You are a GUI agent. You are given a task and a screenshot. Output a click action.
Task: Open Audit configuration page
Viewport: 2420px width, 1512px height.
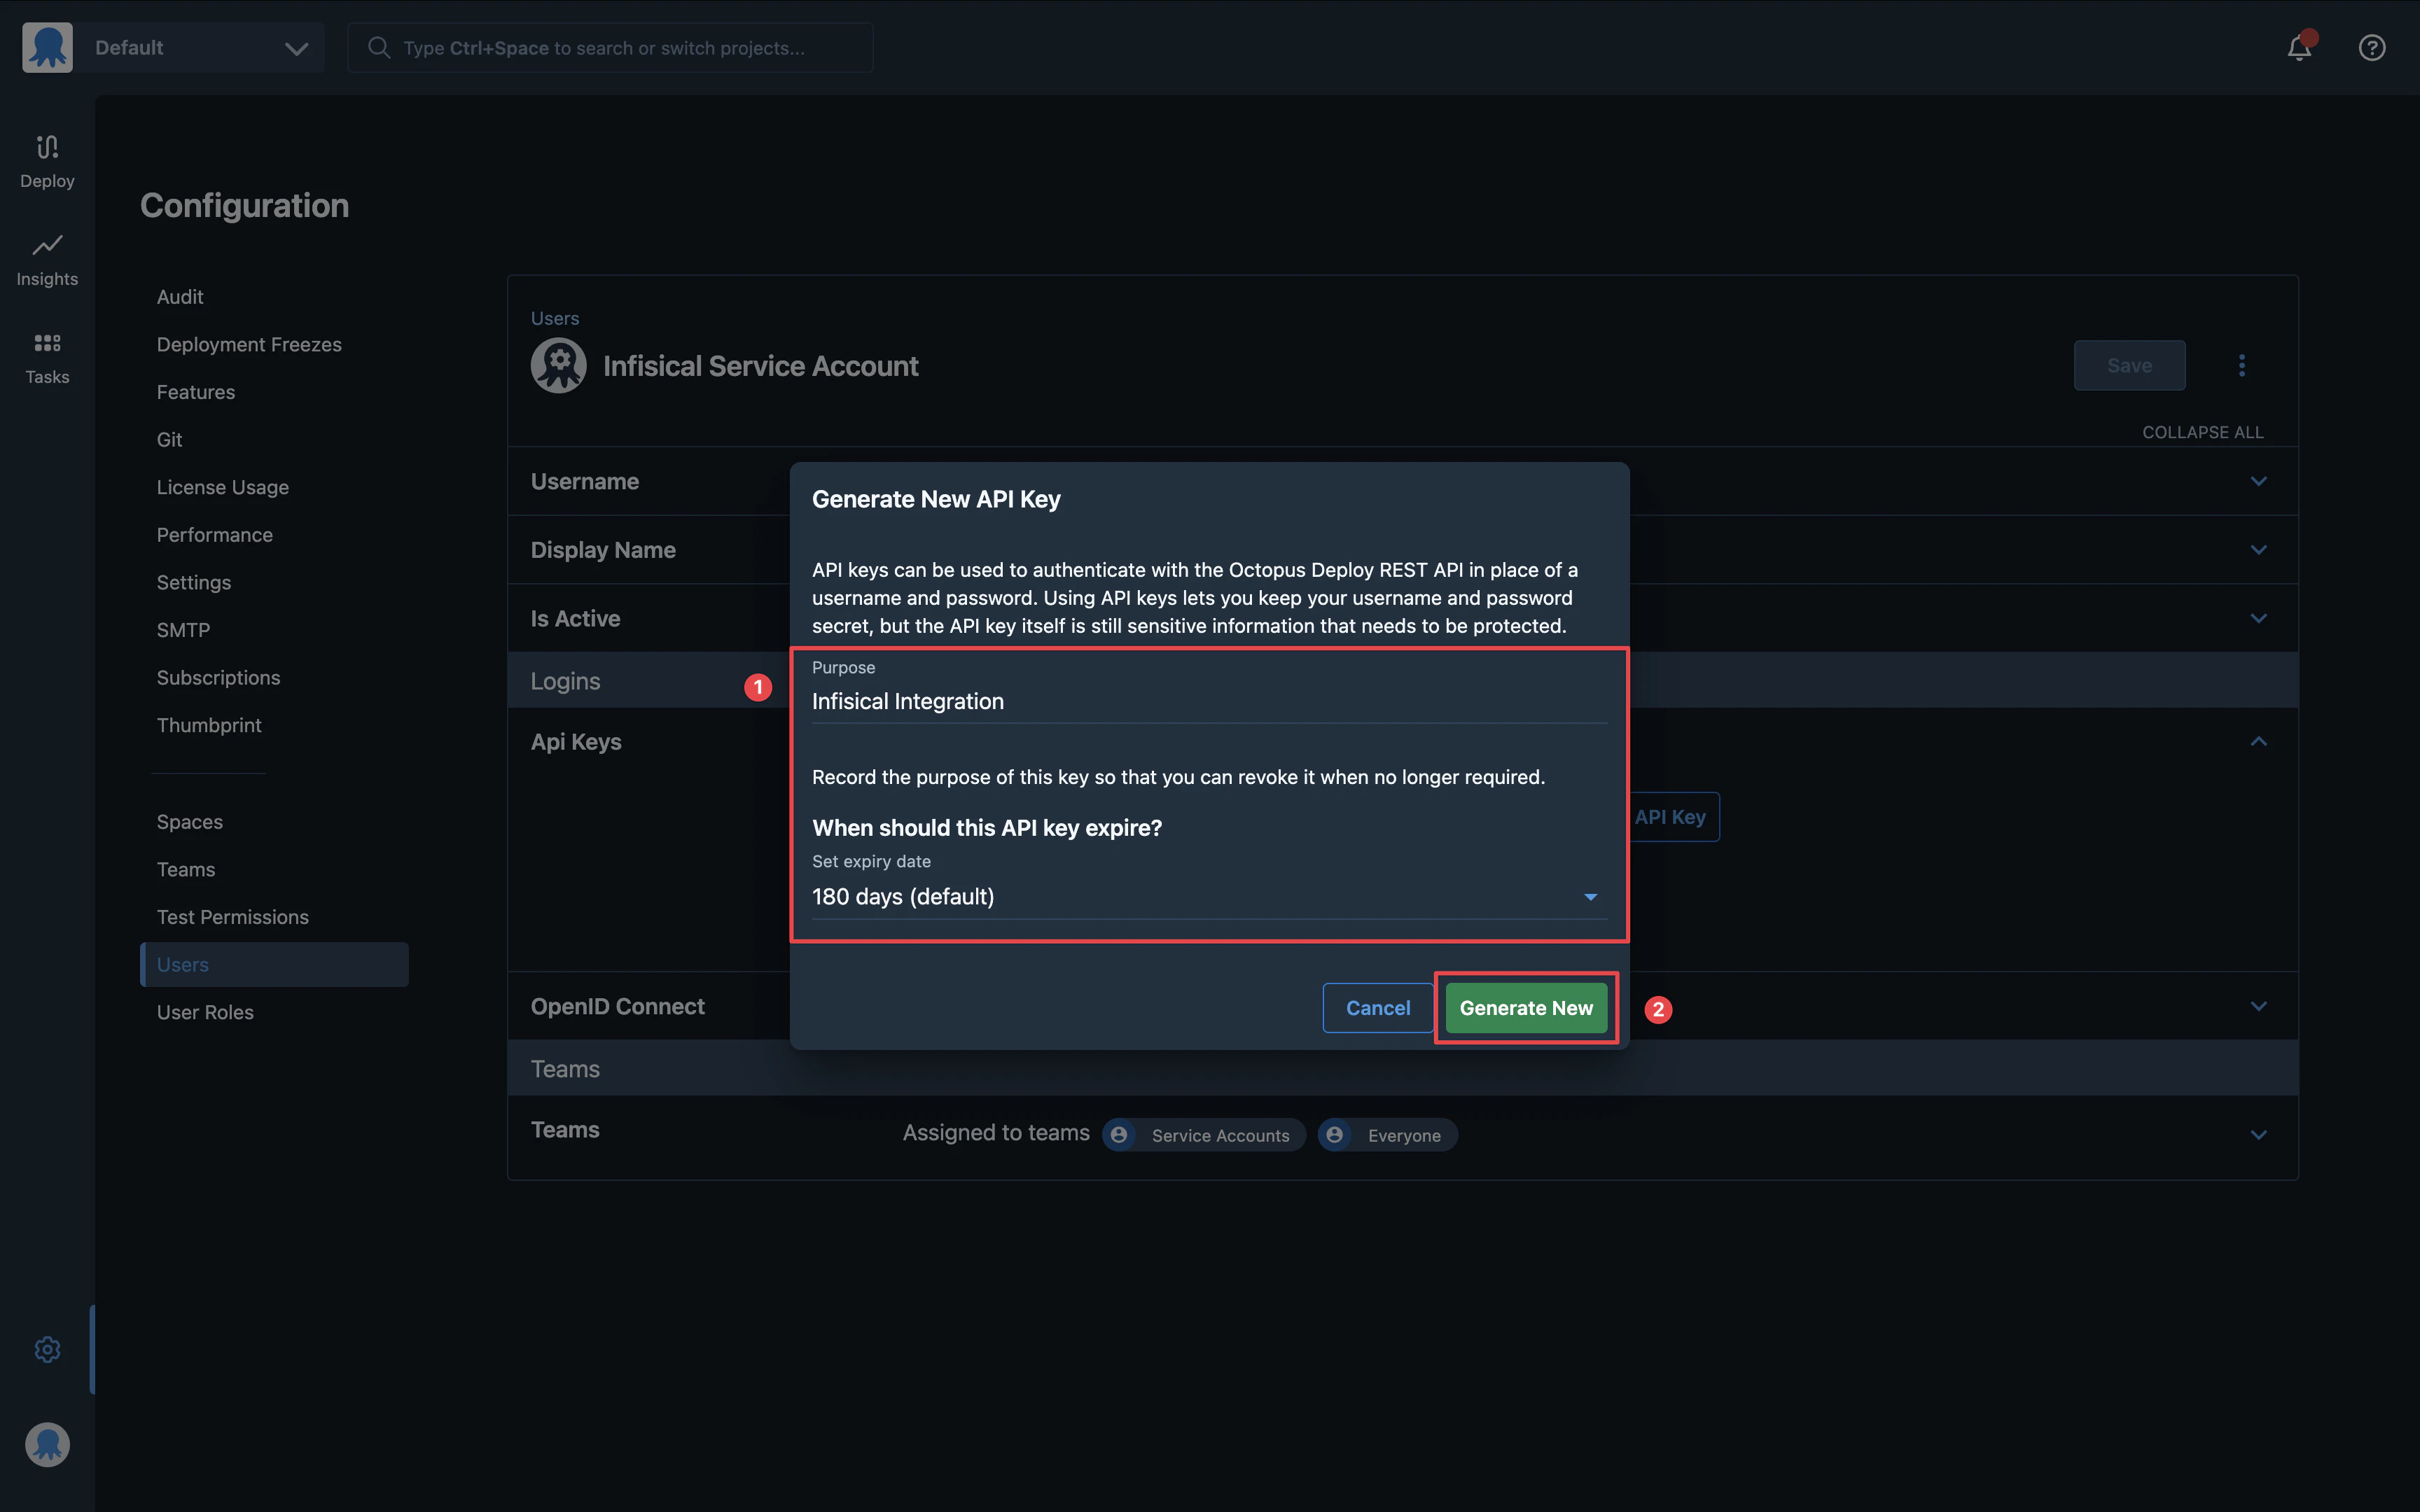[x=180, y=297]
